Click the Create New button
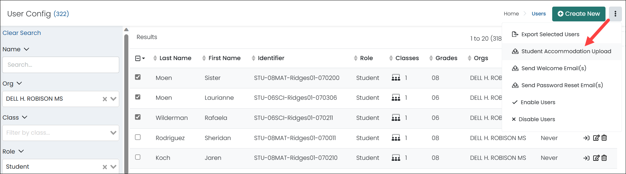 (578, 14)
